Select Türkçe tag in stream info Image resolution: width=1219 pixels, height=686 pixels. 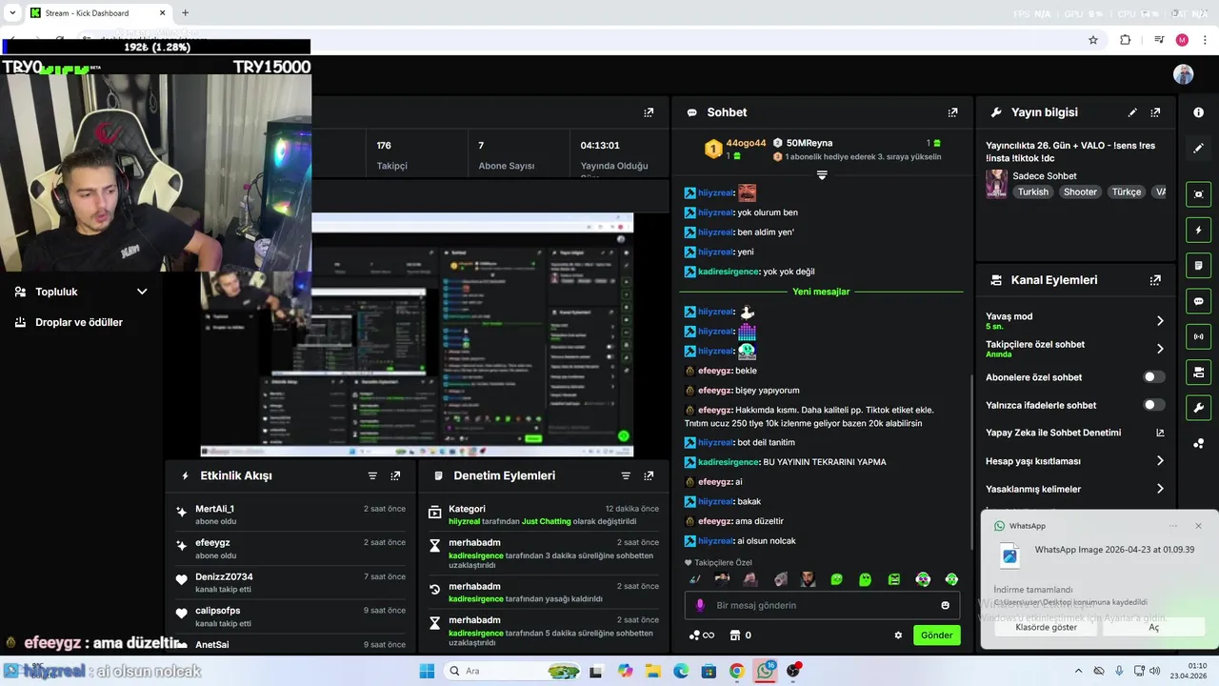pos(1127,192)
